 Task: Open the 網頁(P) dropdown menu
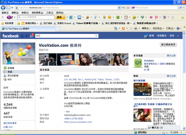(x=146, y=28)
